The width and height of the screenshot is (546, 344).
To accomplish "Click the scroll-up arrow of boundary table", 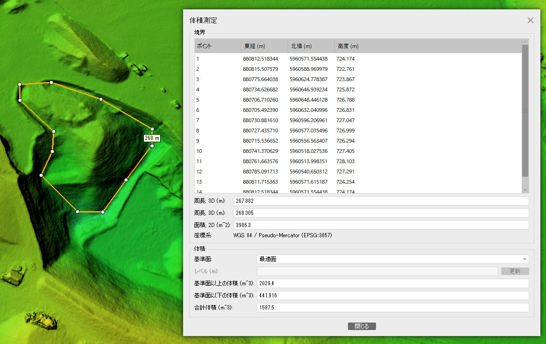I will 525,41.
